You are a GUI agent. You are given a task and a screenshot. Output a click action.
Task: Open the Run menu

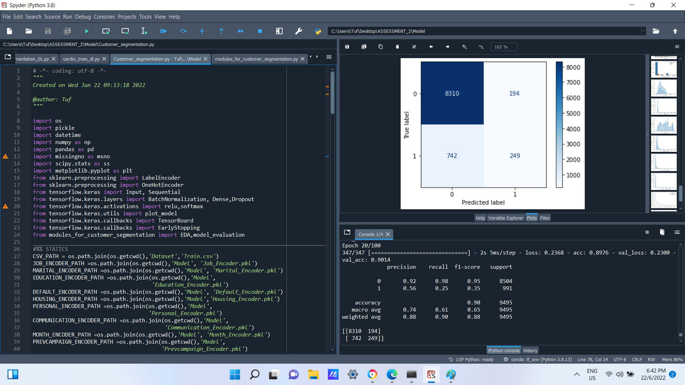click(67, 17)
